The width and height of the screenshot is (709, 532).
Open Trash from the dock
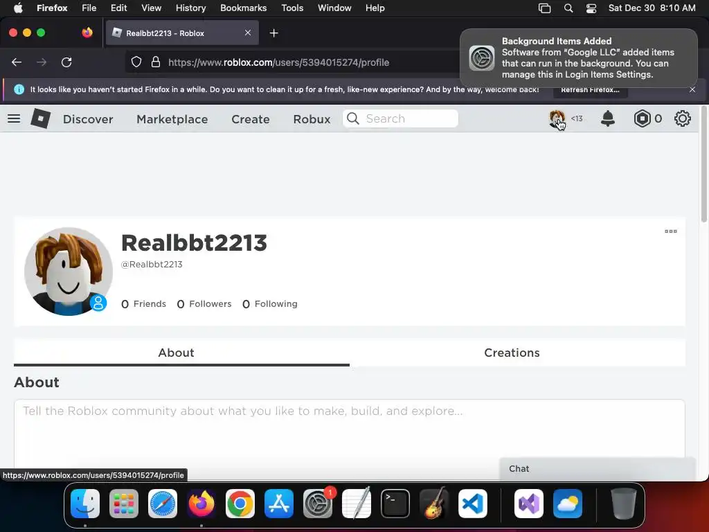pyautogui.click(x=624, y=504)
